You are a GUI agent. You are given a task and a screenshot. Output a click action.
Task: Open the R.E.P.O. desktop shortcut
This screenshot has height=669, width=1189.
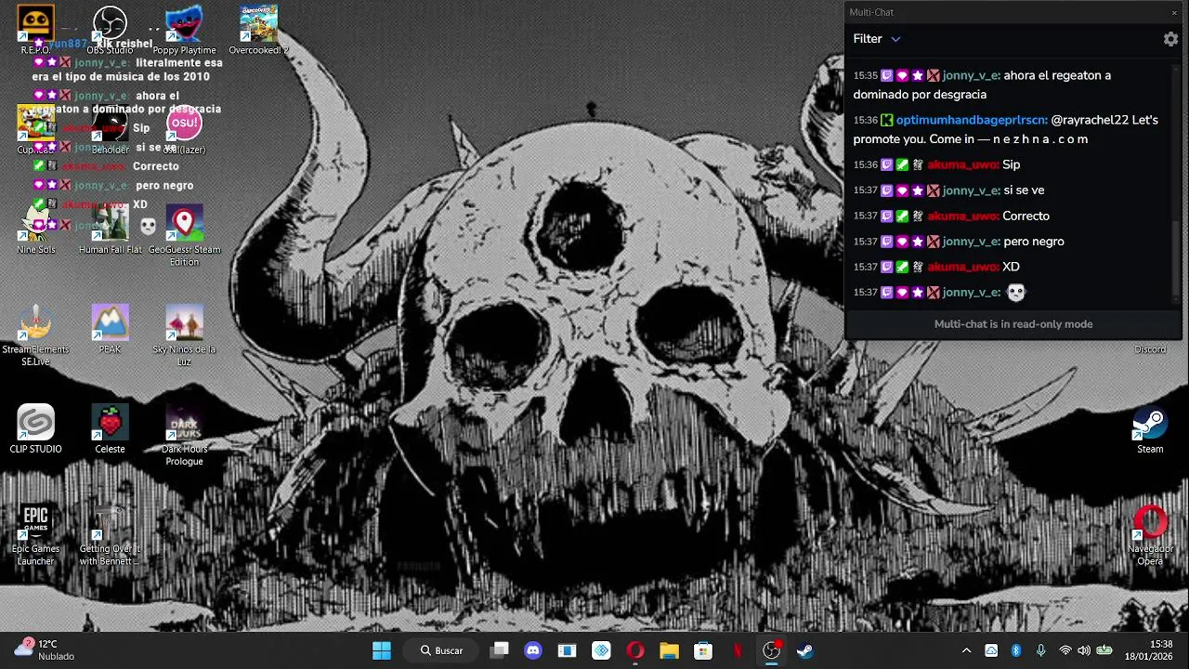point(35,29)
